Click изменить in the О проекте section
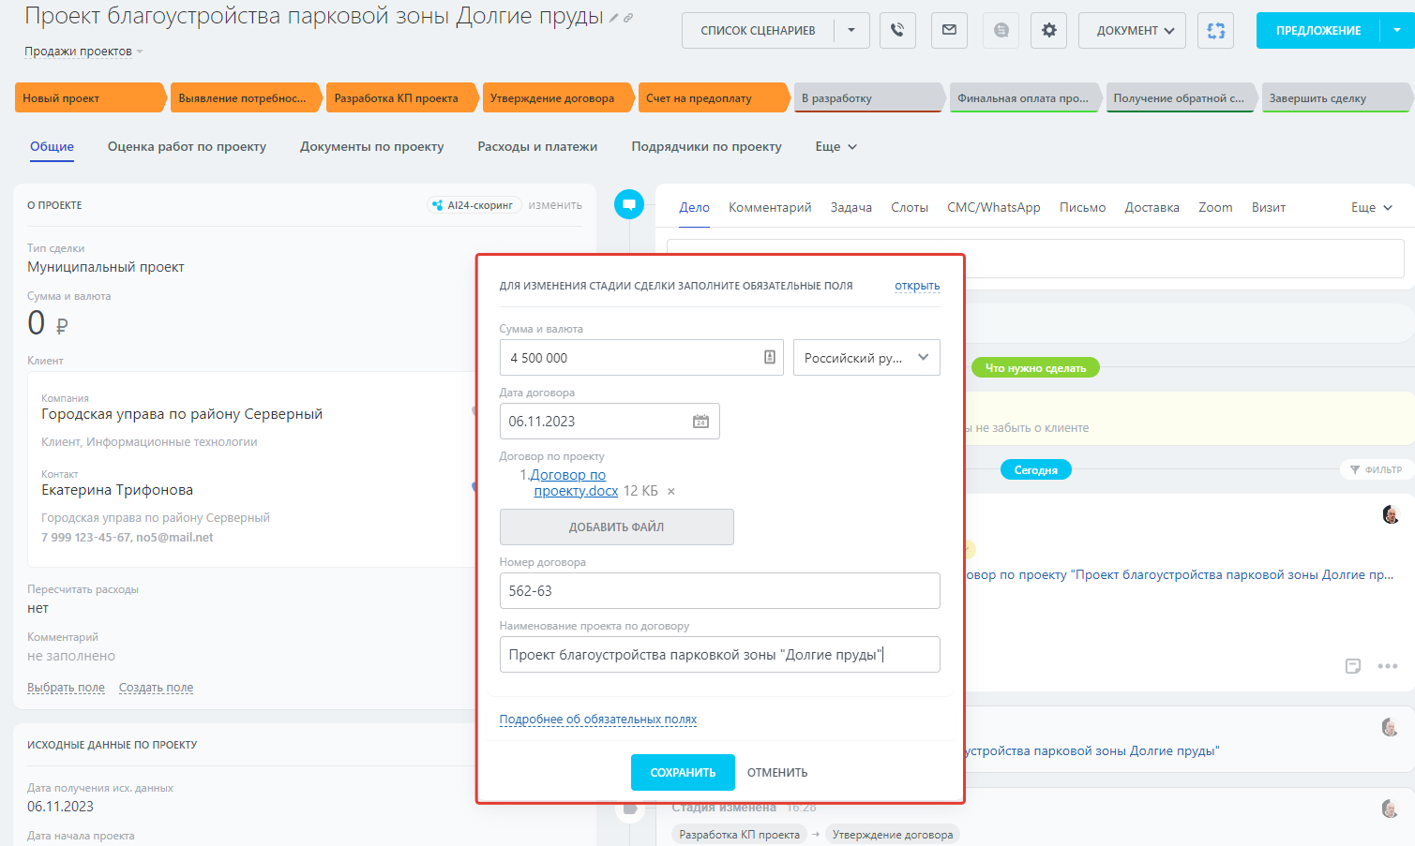Viewport: 1415px width, 846px height. (555, 205)
